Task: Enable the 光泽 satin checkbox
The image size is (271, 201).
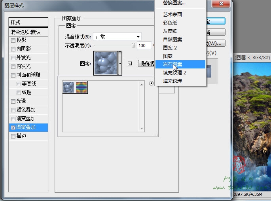Action: click(x=13, y=101)
